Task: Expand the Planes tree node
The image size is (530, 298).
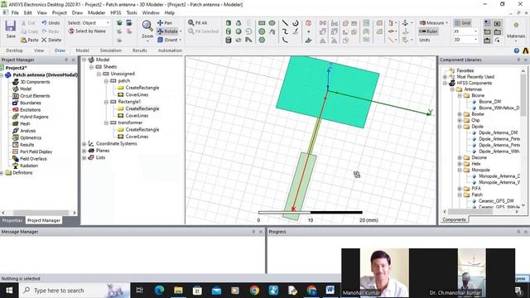Action: [x=84, y=151]
